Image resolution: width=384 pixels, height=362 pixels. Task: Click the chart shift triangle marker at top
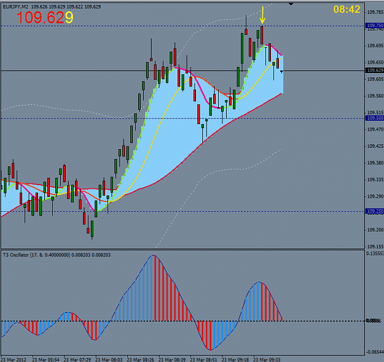click(x=291, y=4)
